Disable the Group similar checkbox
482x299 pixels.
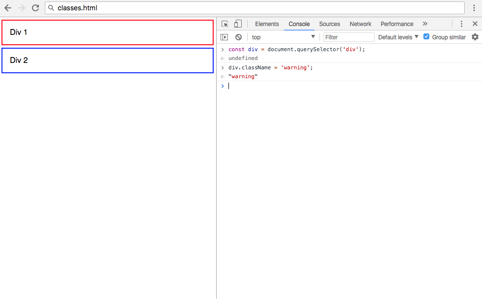(x=426, y=36)
